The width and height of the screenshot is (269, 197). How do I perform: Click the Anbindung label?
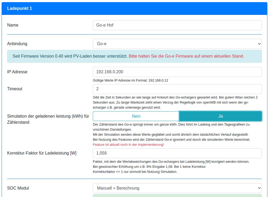(17, 44)
